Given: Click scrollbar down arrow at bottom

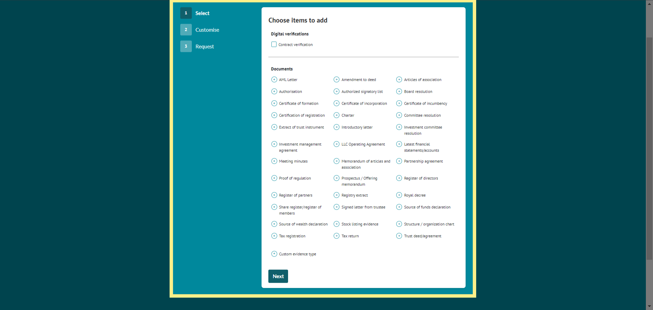Looking at the screenshot, I should coord(649,307).
